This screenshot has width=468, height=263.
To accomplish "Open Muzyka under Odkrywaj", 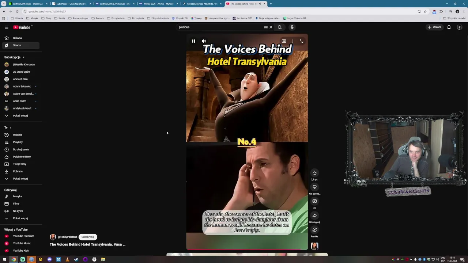I will (20, 196).
